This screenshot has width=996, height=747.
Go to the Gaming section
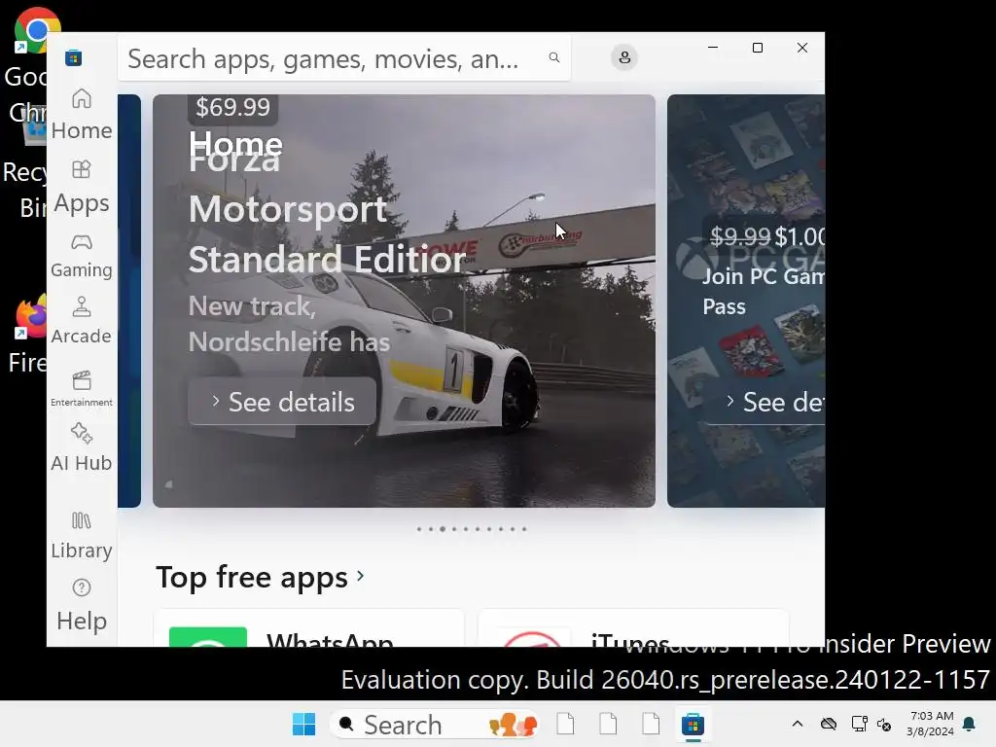tap(82, 256)
